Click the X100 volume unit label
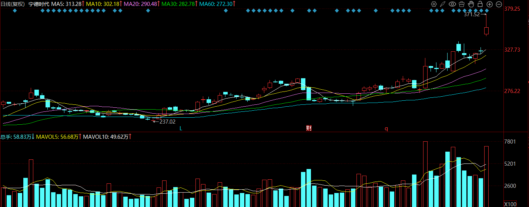The image size is (529, 207). point(510,204)
